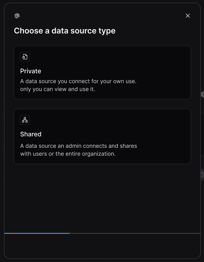Image resolution: width=204 pixels, height=262 pixels.
Task: Dismiss the dialog with the X
Action: click(x=188, y=16)
